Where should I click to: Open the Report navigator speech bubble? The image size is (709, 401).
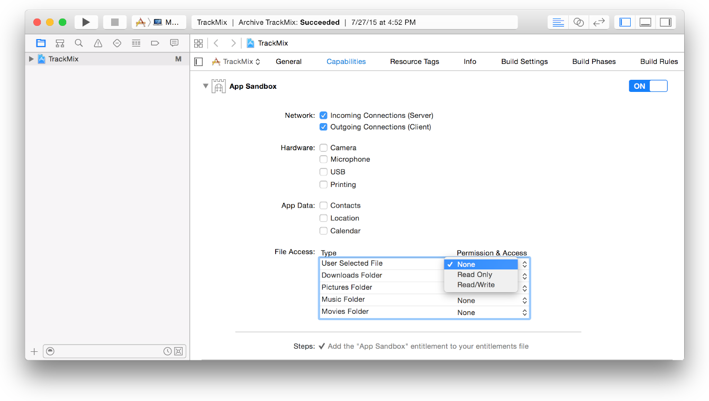pos(174,43)
